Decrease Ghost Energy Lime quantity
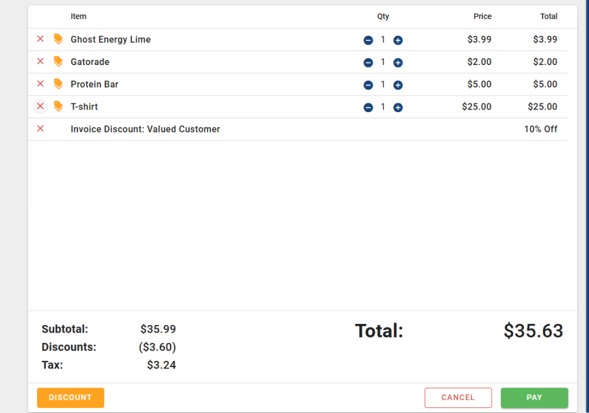The height and width of the screenshot is (413, 589). 368,40
